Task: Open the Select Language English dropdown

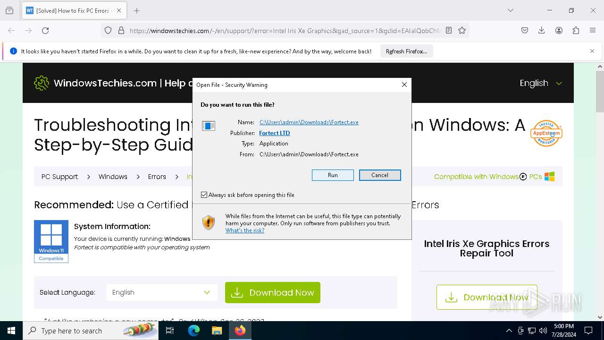Action: [161, 292]
